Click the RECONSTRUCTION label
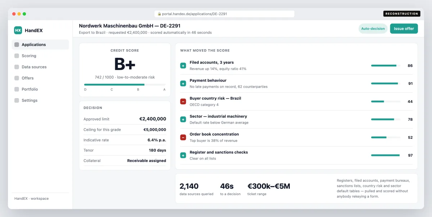This screenshot has height=217, width=432. (402, 14)
